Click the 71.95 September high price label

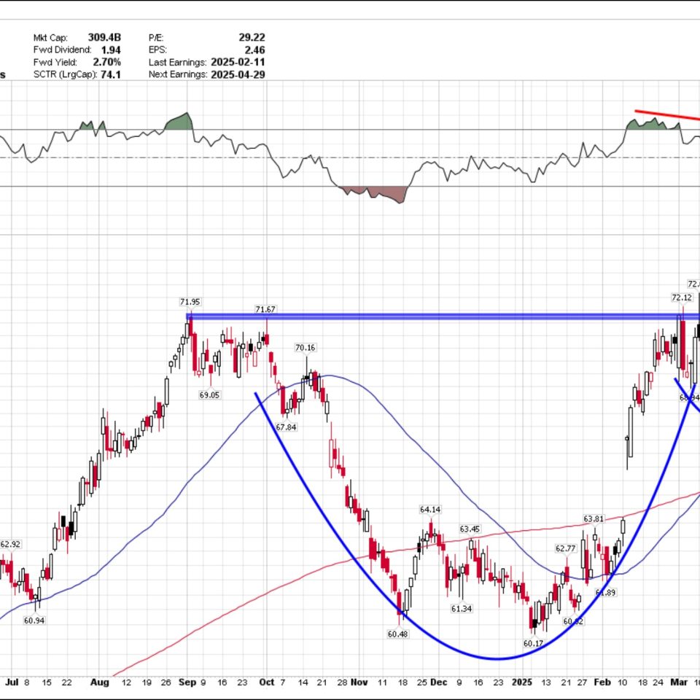(x=190, y=302)
